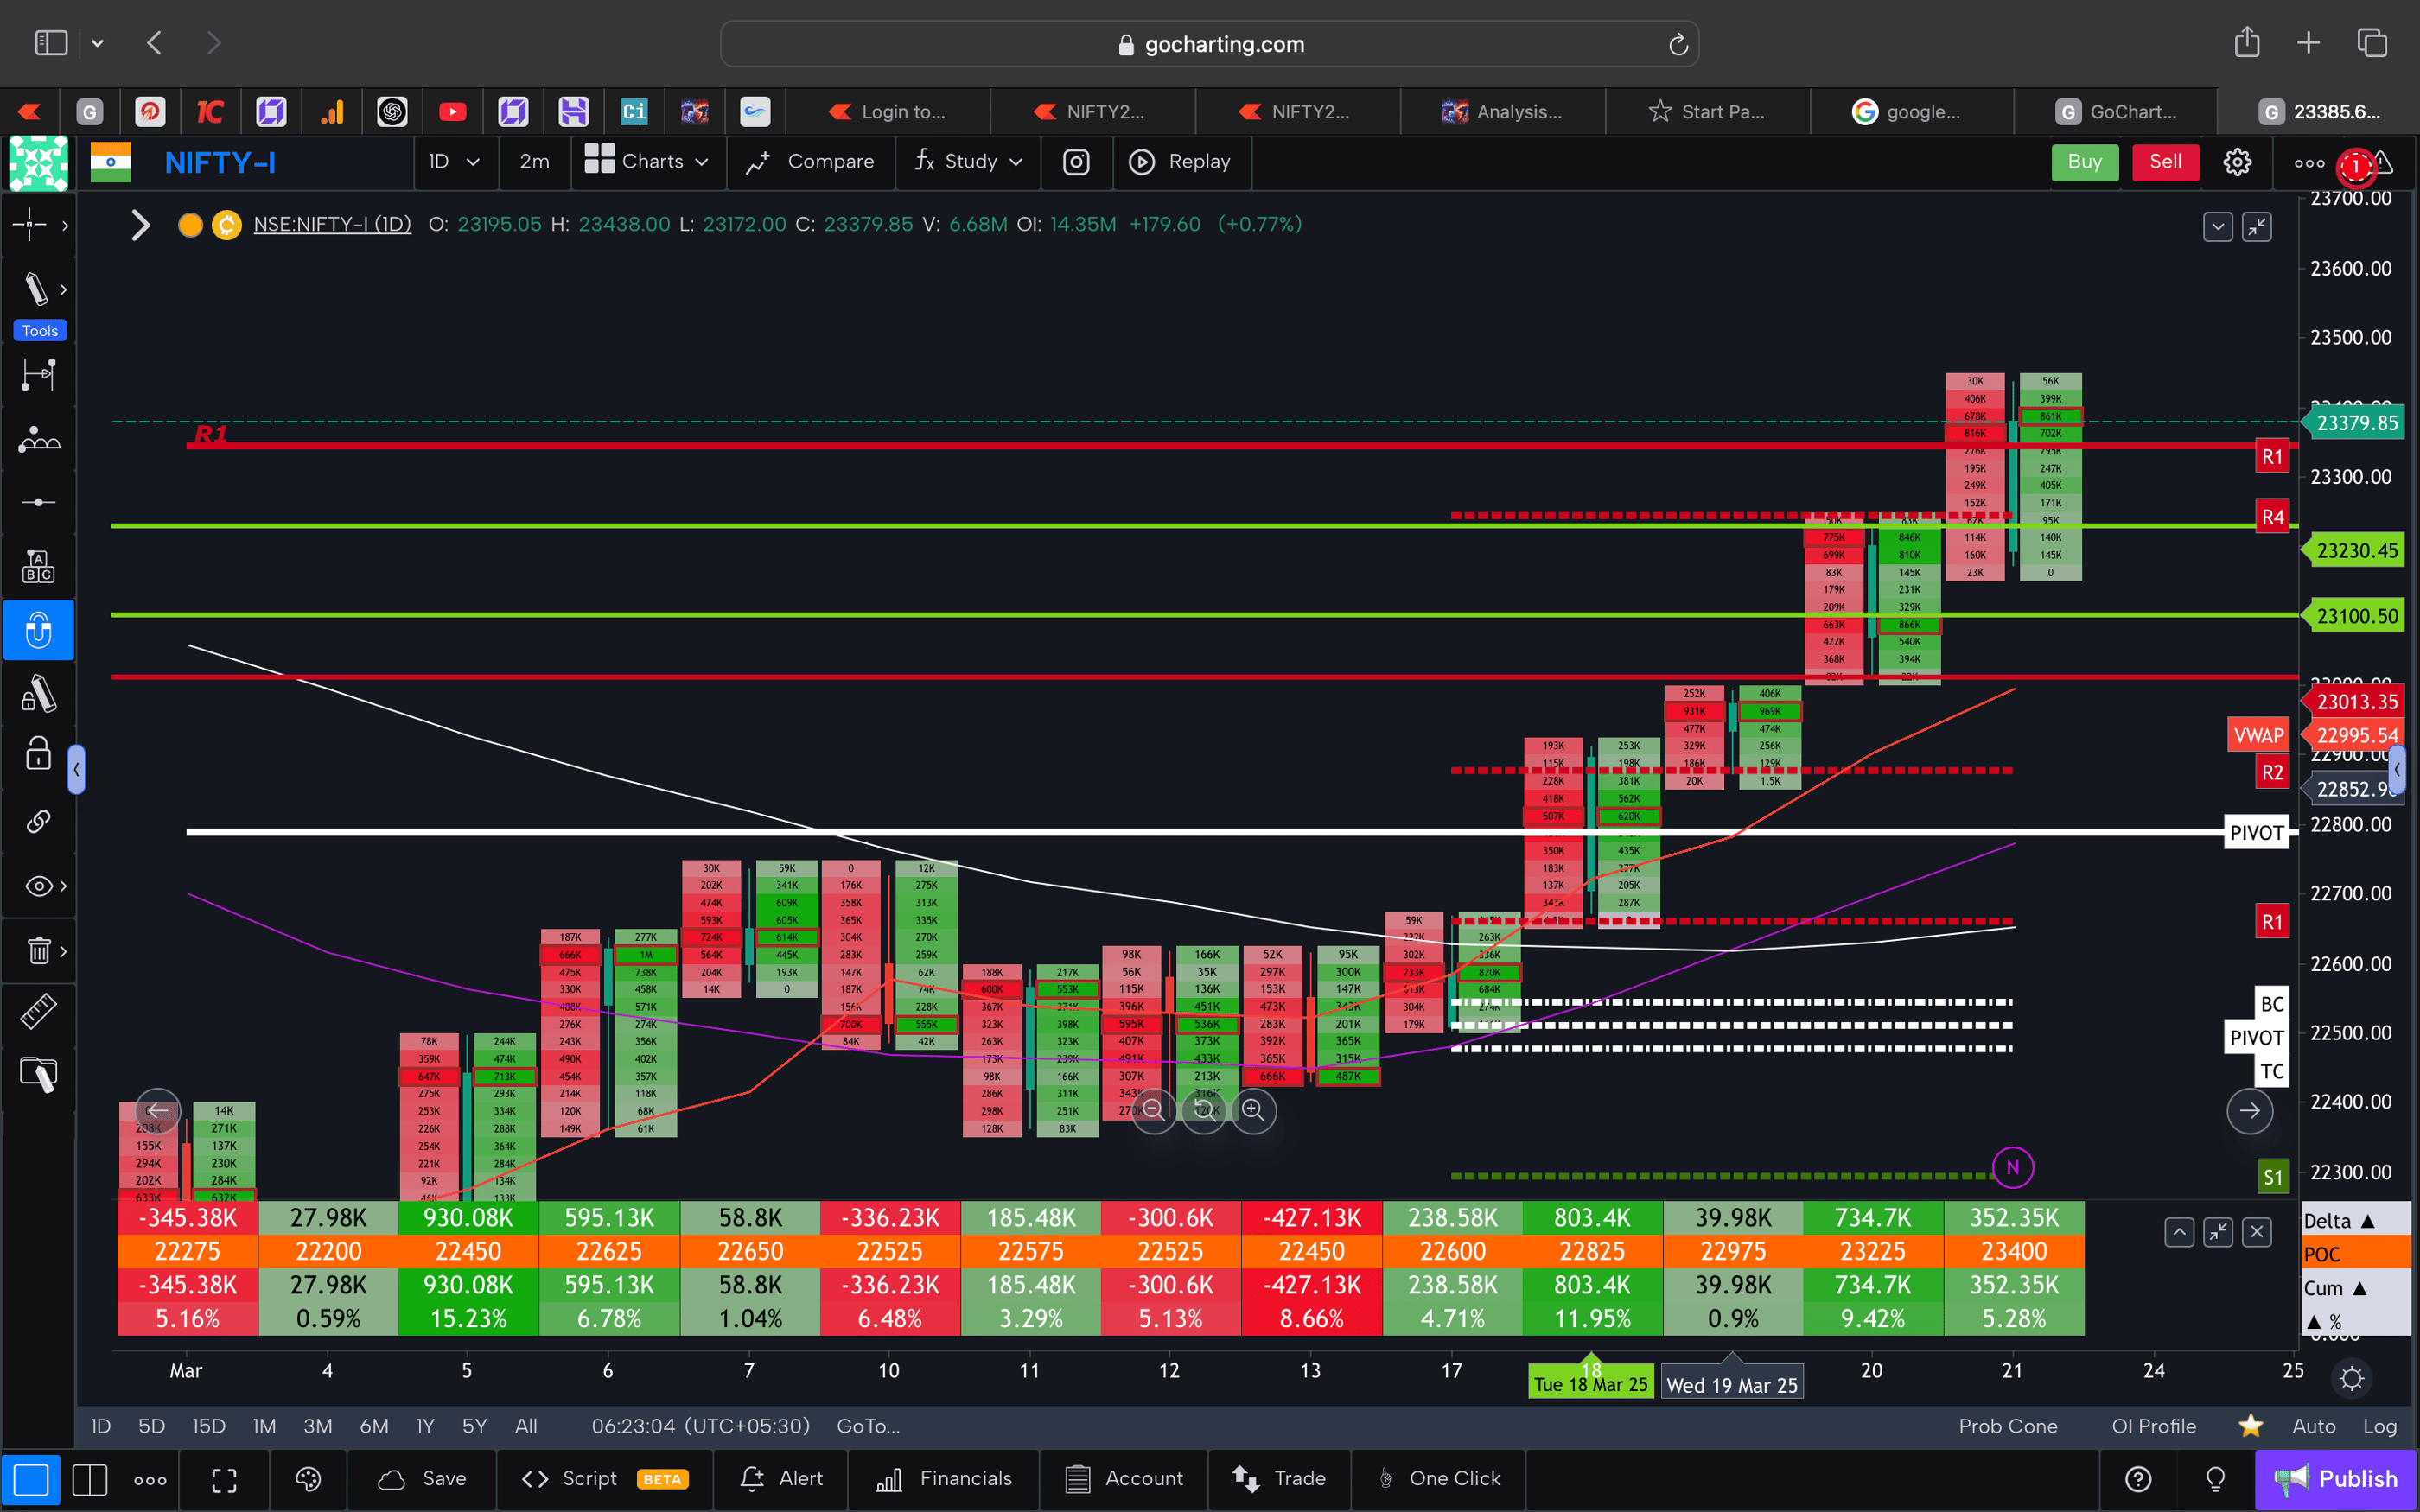The height and width of the screenshot is (1512, 2420).
Task: Toggle Auto price scaling
Action: pyautogui.click(x=2313, y=1426)
